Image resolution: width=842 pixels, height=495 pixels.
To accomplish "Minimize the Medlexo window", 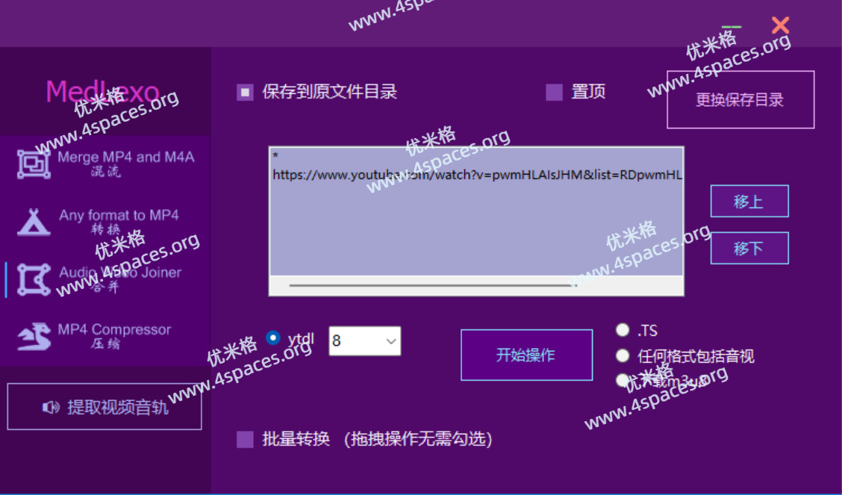I will click(732, 27).
